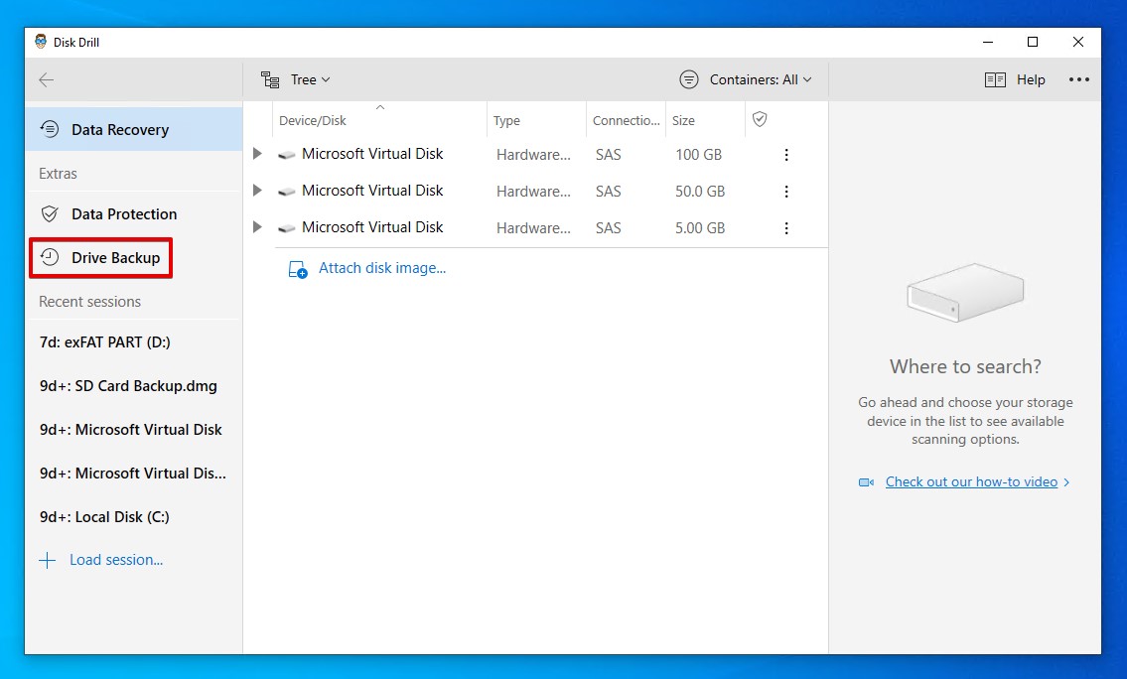The width and height of the screenshot is (1127, 679).
Task: Click the Drive Backup clock icon
Action: (x=50, y=257)
